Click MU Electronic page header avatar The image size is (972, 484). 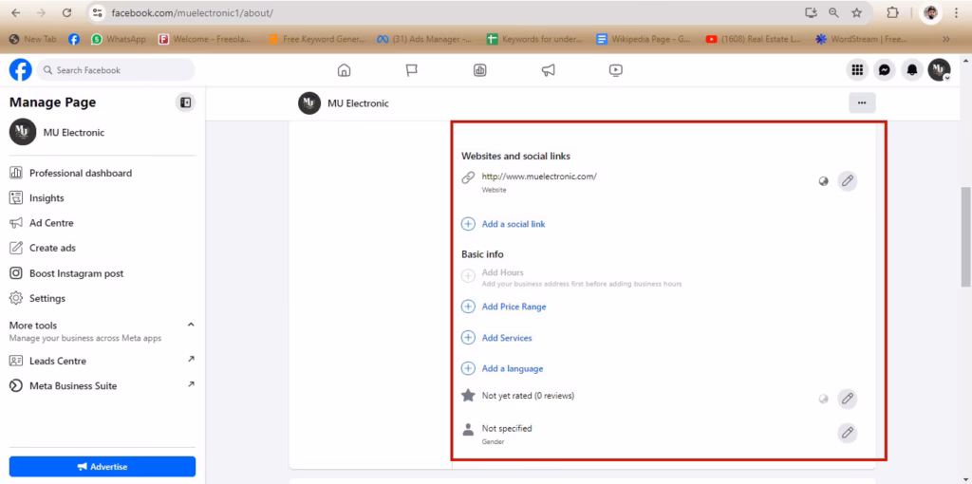click(309, 103)
